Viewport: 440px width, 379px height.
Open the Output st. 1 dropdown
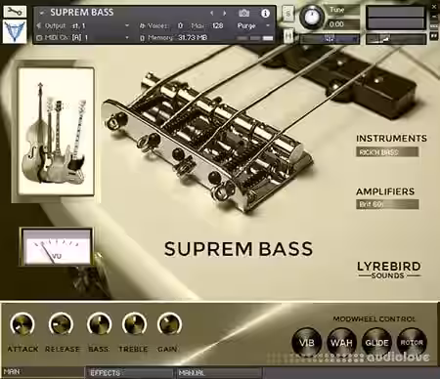100,25
